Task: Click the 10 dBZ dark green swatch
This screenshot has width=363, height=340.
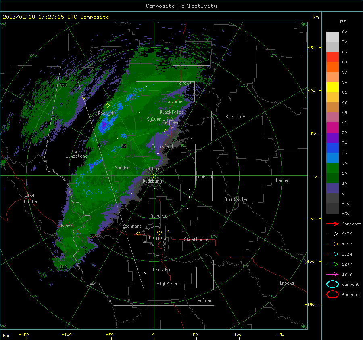Action: click(x=332, y=178)
